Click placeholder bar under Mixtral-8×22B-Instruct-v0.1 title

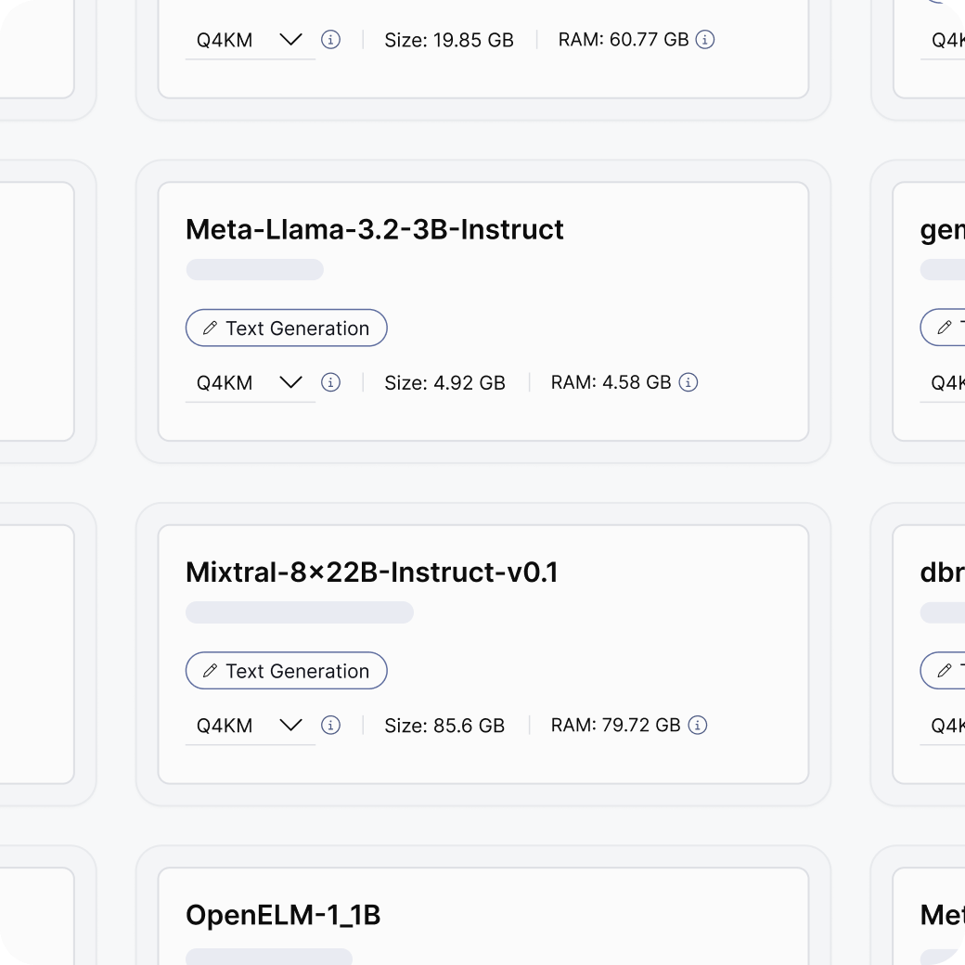pyautogui.click(x=299, y=612)
